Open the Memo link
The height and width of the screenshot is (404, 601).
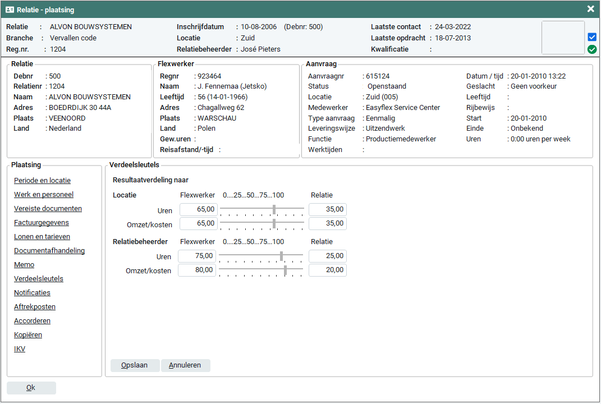24,265
